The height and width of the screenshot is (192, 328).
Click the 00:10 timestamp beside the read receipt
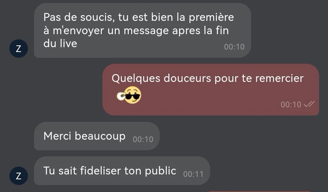pos(291,105)
